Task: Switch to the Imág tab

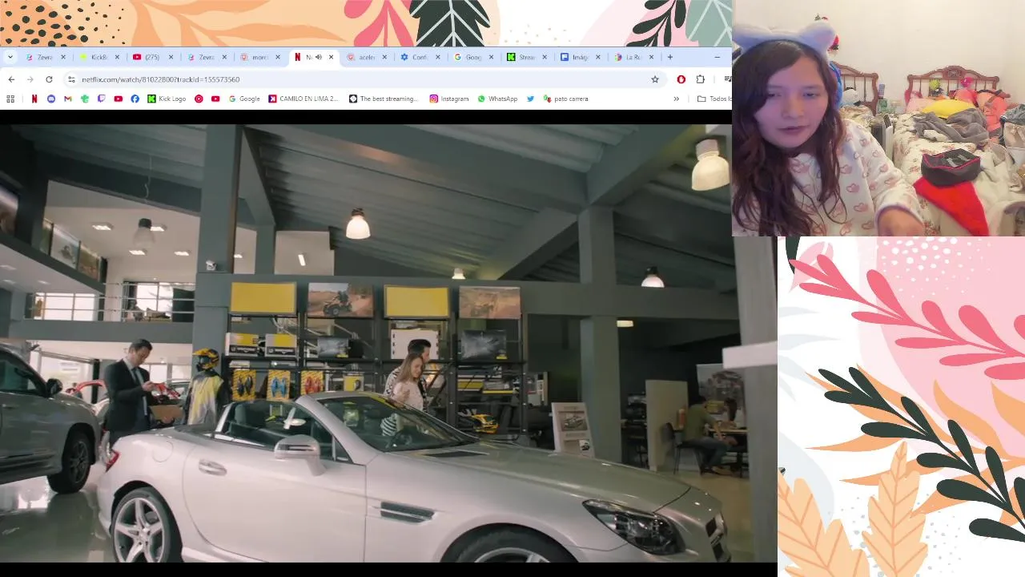Action: tap(581, 57)
